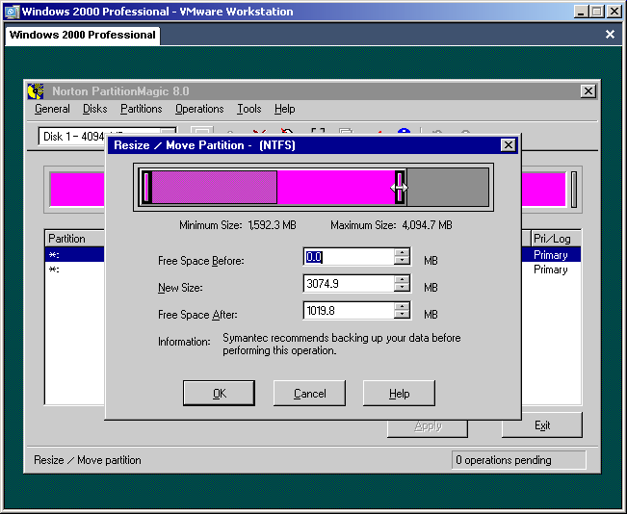Select the first highlighted partition row
Image resolution: width=627 pixels, height=514 pixels.
coord(74,255)
